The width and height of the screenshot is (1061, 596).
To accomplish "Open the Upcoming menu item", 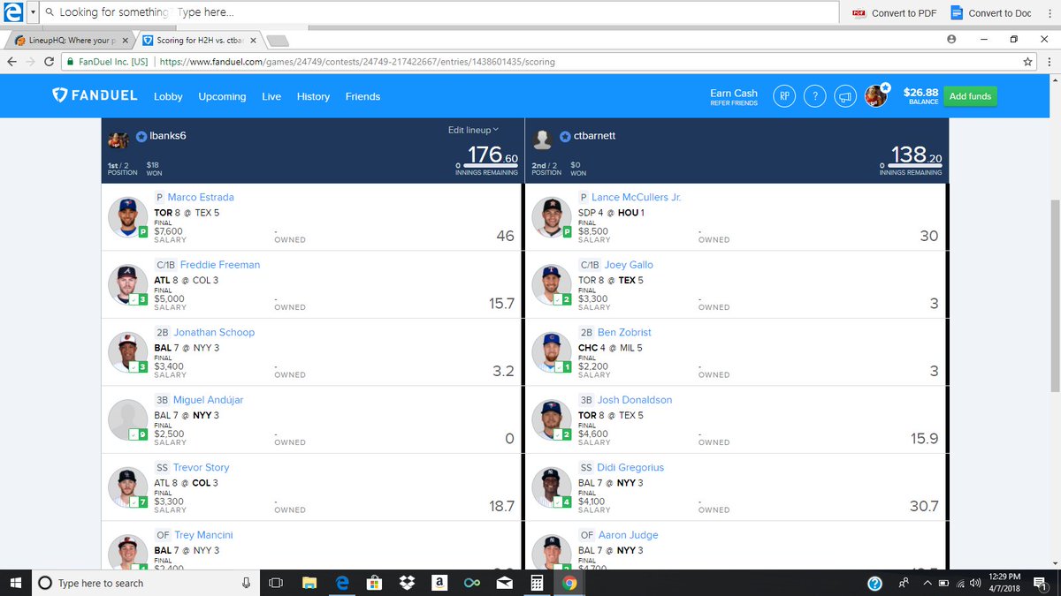I will 222,96.
